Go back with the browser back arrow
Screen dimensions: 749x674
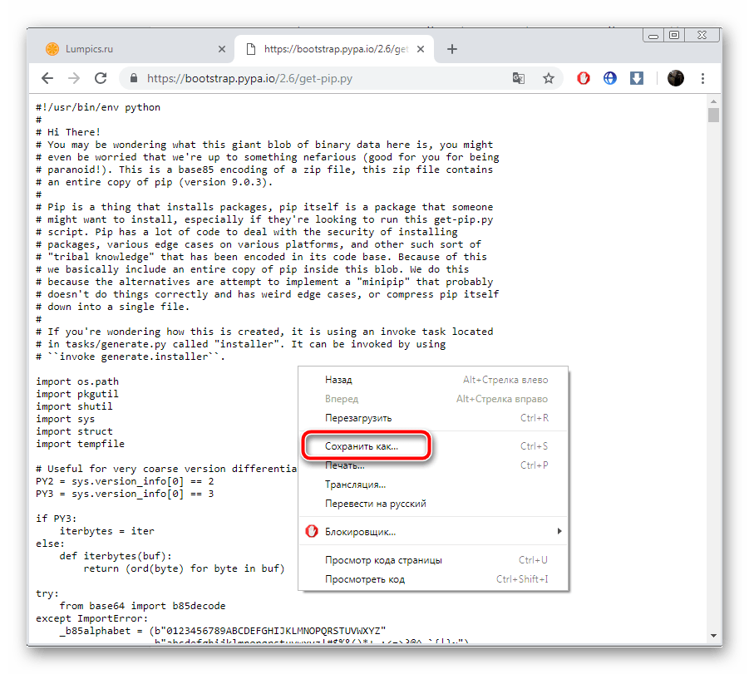[47, 78]
